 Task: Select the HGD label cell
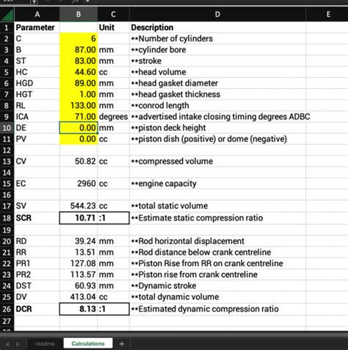pos(37,83)
